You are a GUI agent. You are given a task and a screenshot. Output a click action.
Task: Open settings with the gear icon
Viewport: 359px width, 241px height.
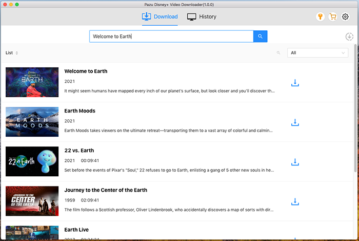345,17
